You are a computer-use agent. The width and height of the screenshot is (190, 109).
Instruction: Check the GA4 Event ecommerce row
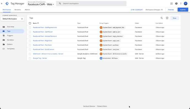pos(30,54)
